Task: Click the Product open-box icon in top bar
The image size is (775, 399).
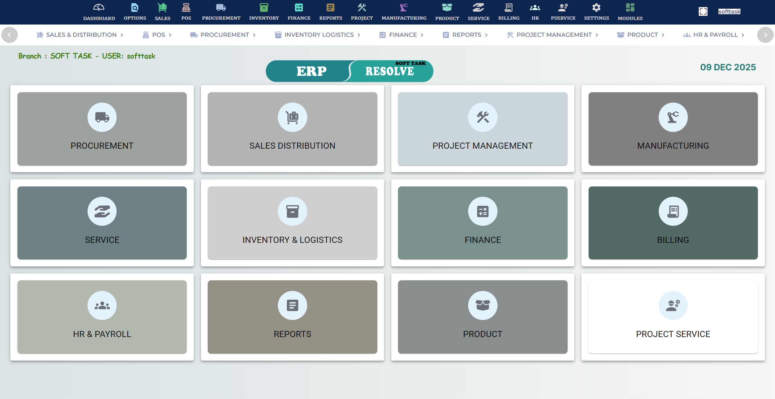Action: tap(447, 7)
